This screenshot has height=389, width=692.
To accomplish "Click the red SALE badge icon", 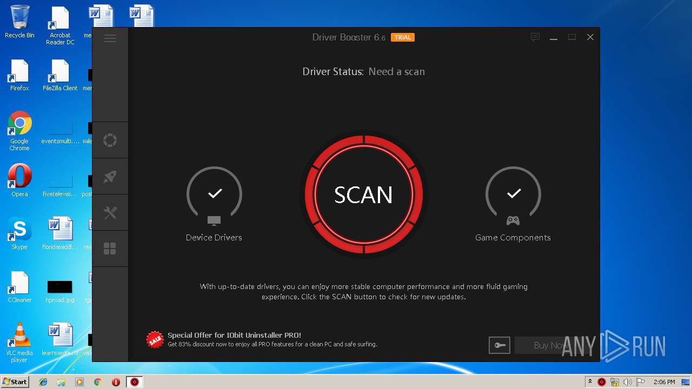I will 155,340.
